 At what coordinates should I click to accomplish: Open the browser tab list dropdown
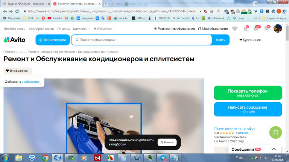pos(255,3)
